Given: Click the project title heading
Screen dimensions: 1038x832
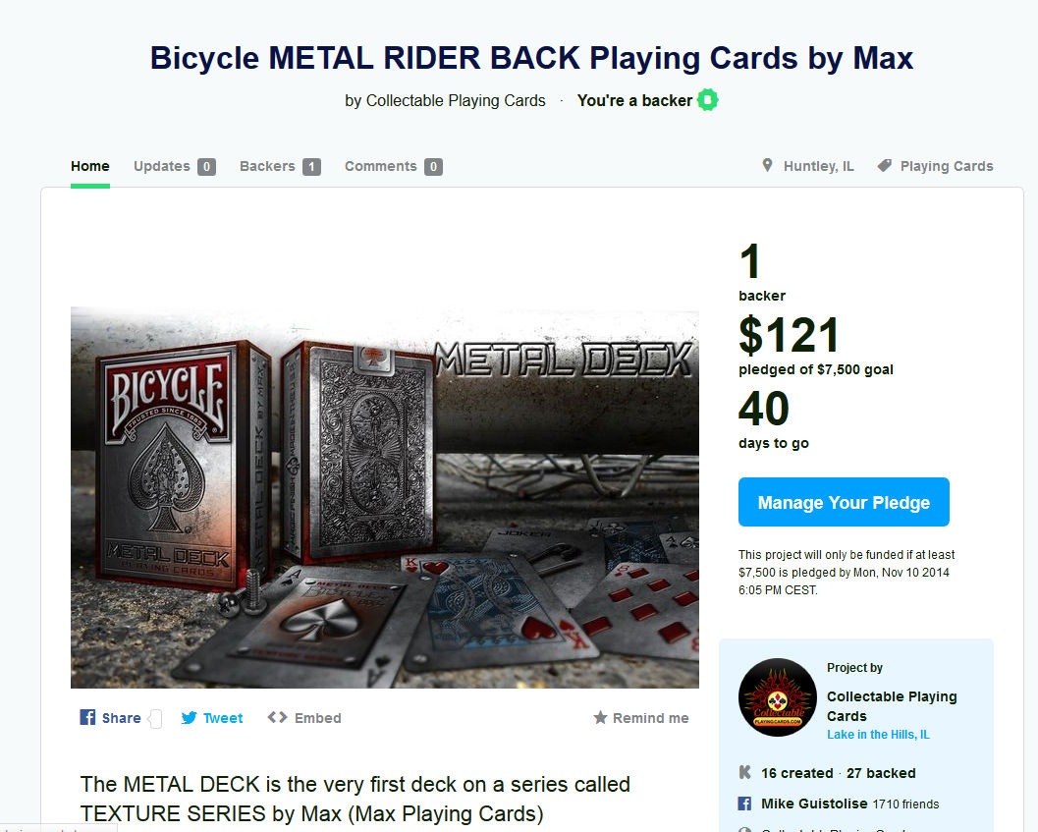Looking at the screenshot, I should point(531,58).
